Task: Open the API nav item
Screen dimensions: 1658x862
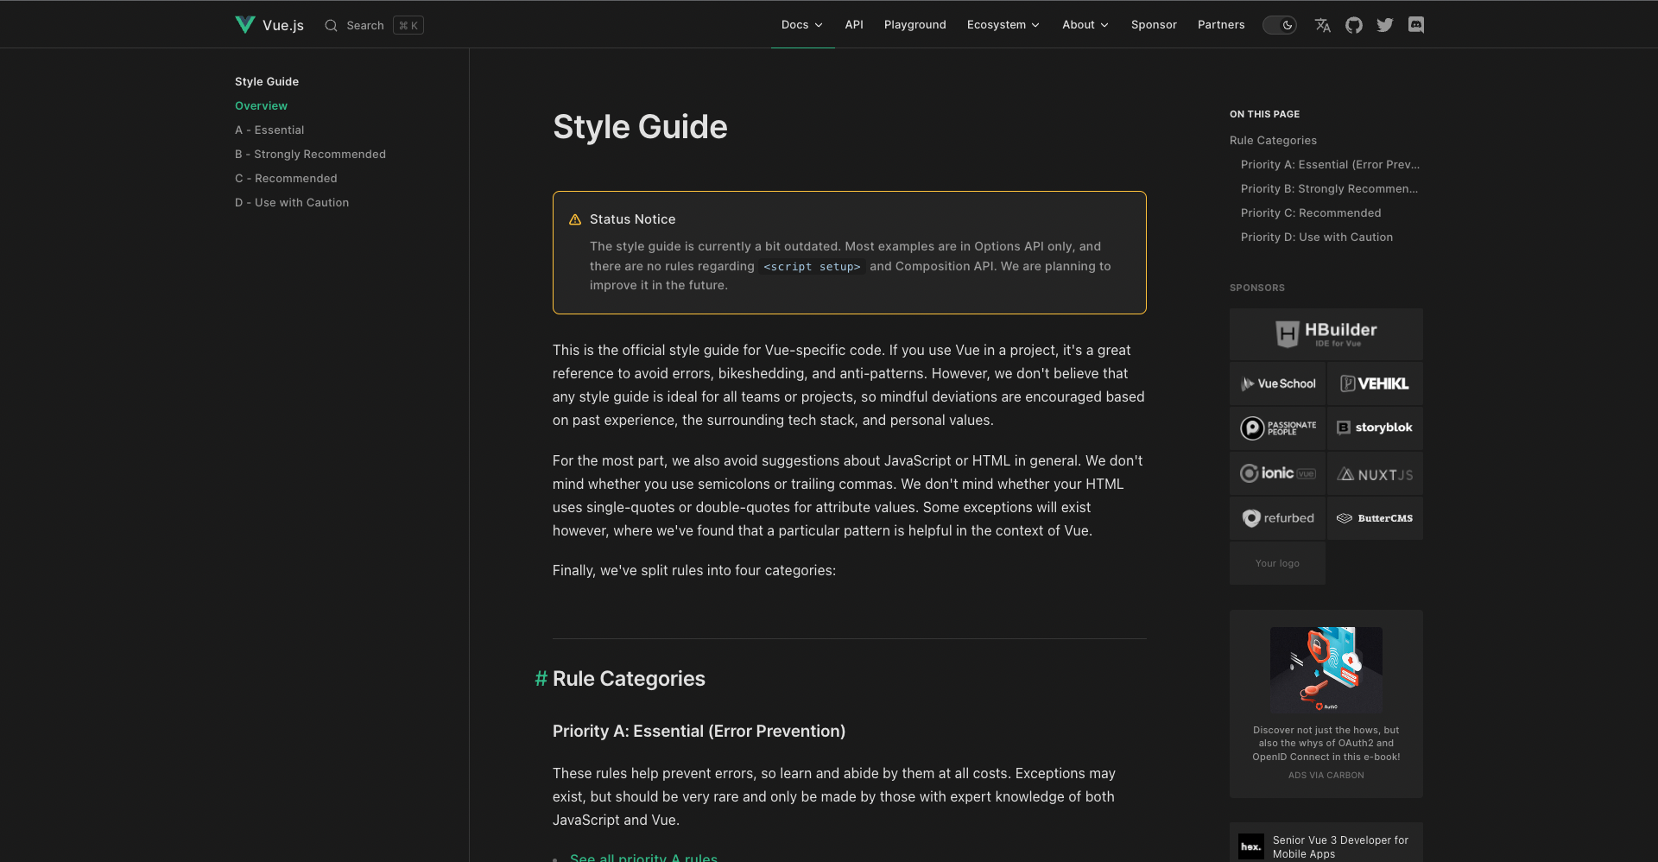Action: (854, 25)
